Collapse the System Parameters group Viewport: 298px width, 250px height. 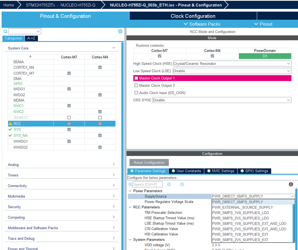click(x=130, y=240)
